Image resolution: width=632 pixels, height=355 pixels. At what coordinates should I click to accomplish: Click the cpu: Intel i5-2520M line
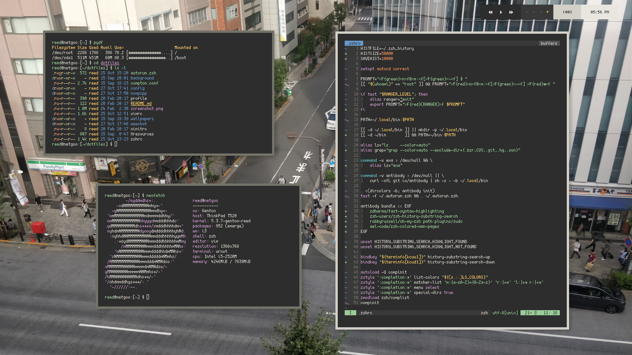pyautogui.click(x=215, y=257)
